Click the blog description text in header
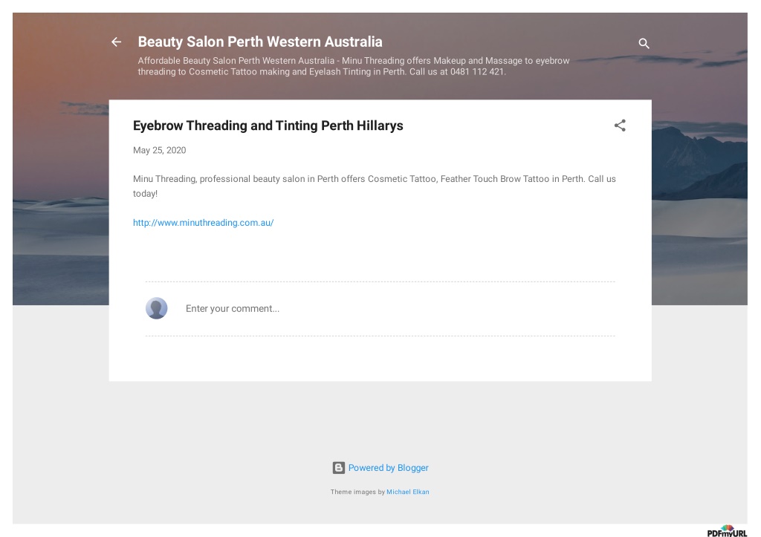The height and width of the screenshot is (537, 761). pos(353,66)
